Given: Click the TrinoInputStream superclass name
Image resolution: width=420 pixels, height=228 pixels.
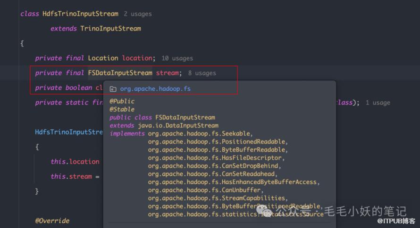Looking at the screenshot, I should (x=110, y=29).
